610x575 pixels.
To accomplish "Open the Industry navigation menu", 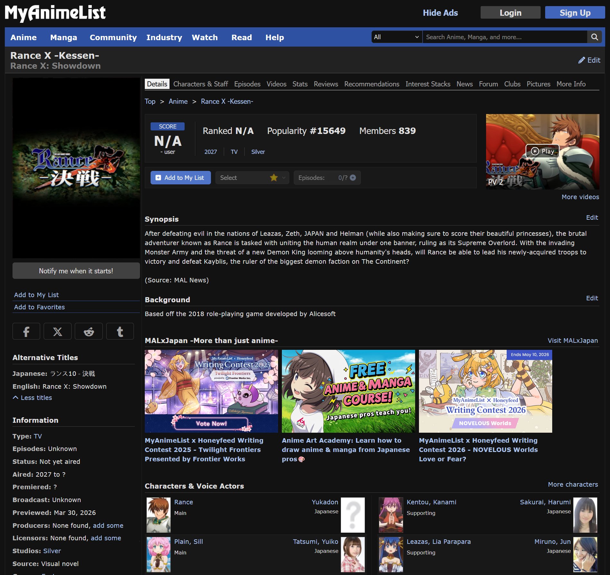I will 164,38.
